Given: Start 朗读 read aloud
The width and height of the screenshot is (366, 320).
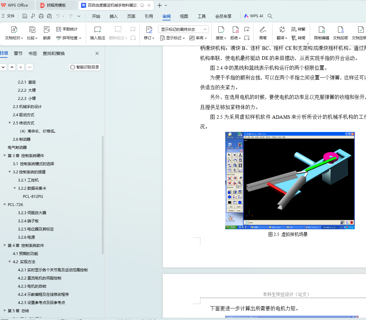Looking at the screenshot, I should click(47, 33).
